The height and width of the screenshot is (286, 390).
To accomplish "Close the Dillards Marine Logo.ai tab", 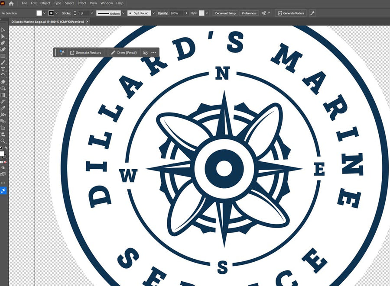I will click(x=87, y=22).
